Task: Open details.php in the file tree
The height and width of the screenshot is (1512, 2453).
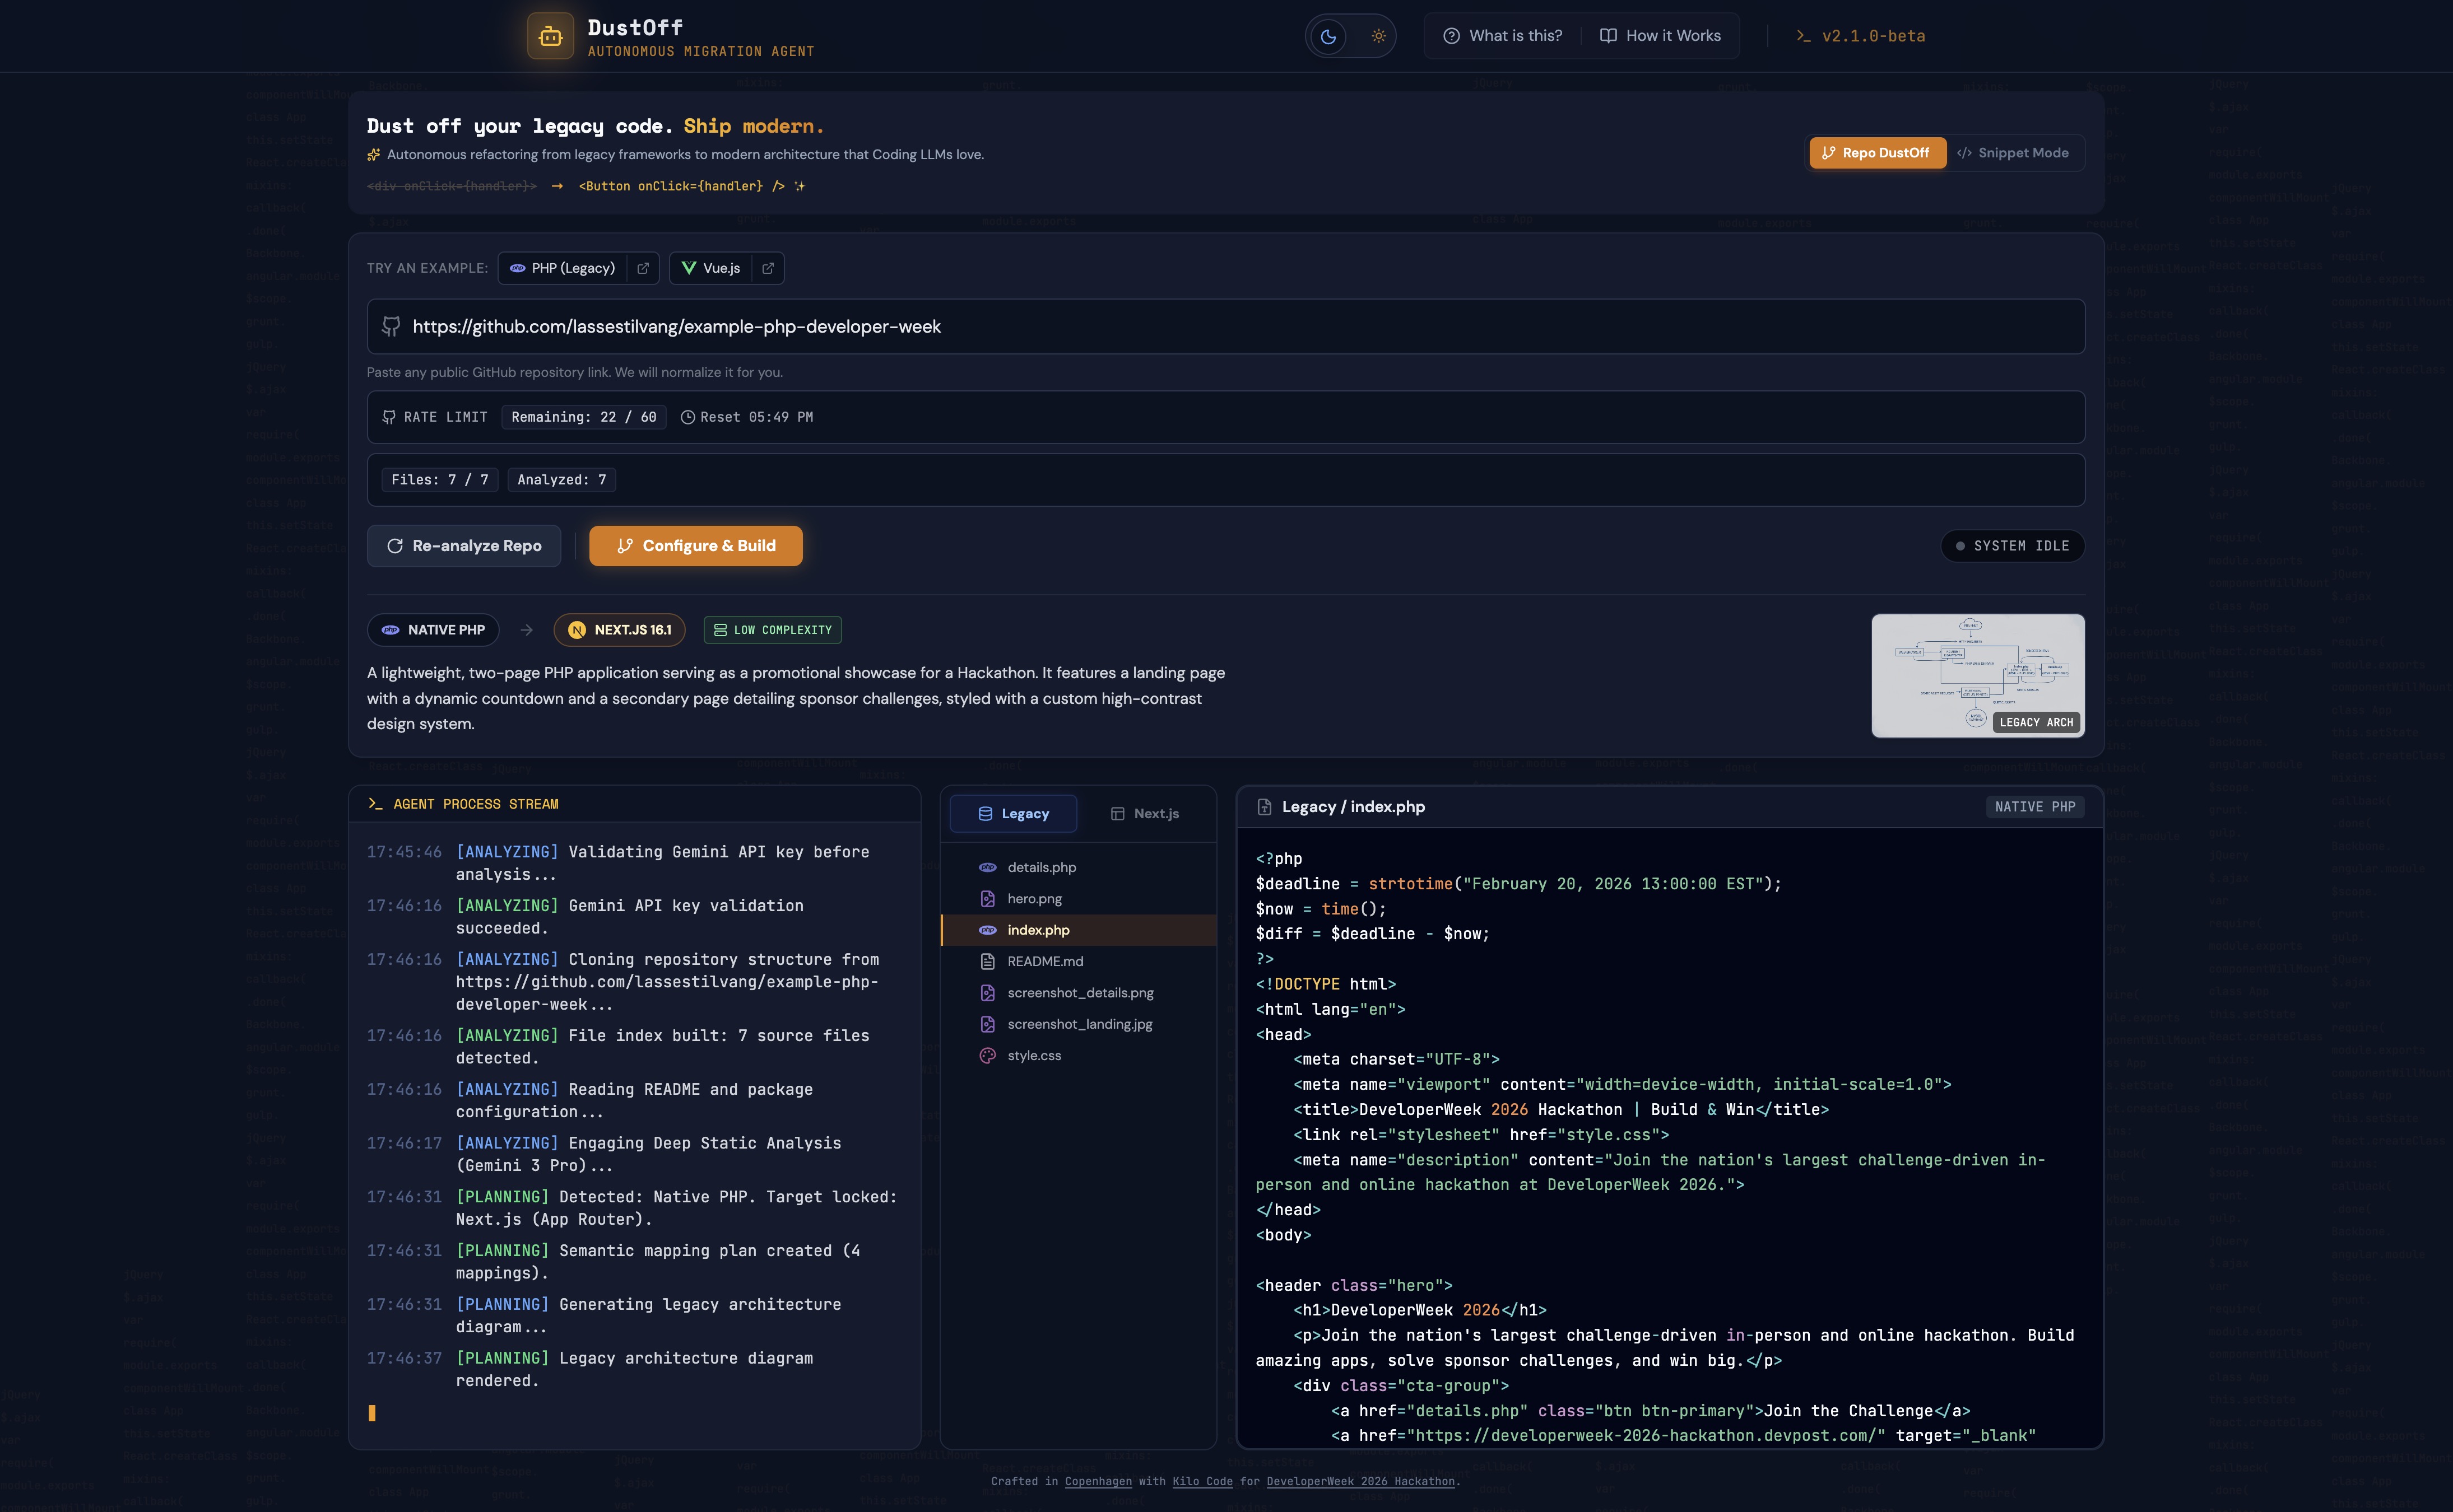Action: click(x=1042, y=867)
